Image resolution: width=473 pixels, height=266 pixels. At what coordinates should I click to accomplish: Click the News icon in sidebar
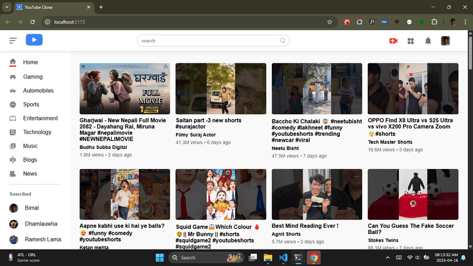pos(13,174)
